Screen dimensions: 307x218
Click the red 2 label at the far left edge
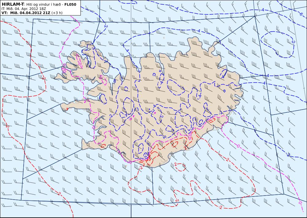7,127
